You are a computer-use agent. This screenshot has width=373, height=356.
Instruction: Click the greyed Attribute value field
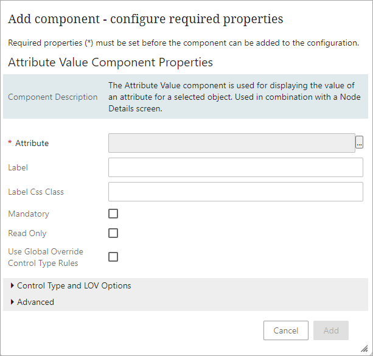click(x=231, y=143)
